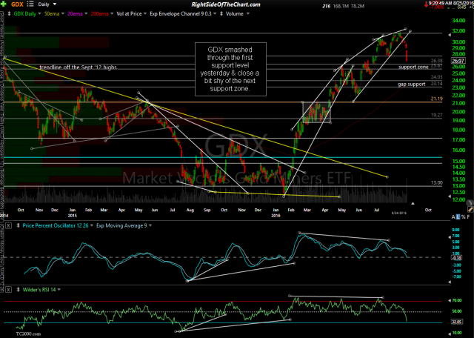Viewport: 474px width, 338px height.
Task: Click the small triangle marker on time axis
Action: click(x=413, y=203)
